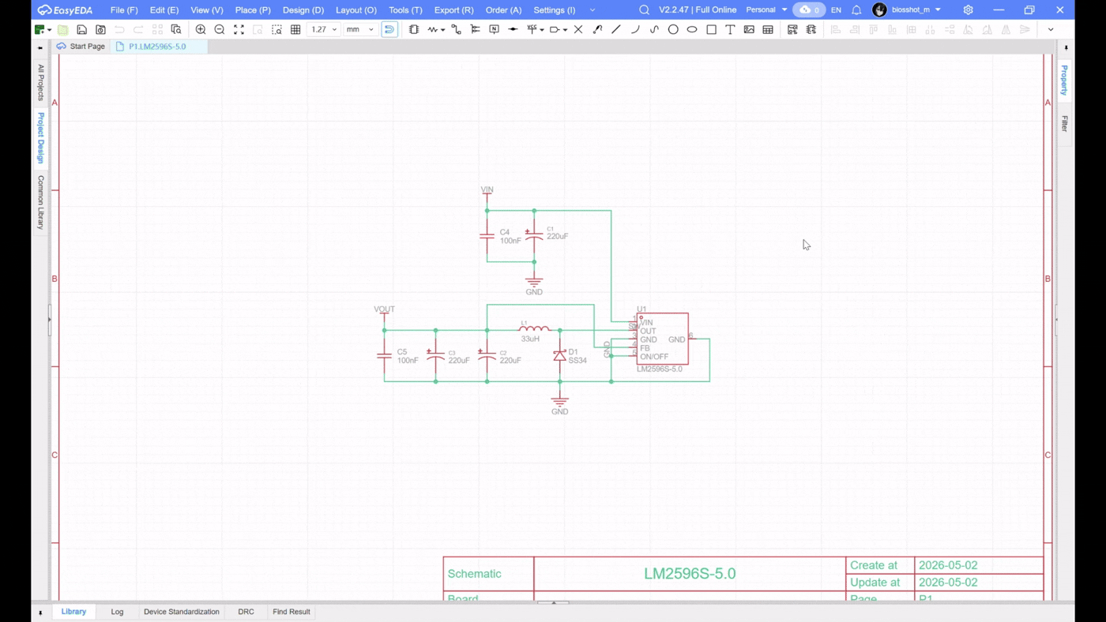1106x622 pixels.
Task: Switch language with EN button
Action: click(x=836, y=10)
